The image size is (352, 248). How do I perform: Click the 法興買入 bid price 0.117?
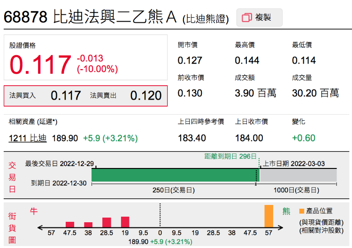(x=66, y=95)
